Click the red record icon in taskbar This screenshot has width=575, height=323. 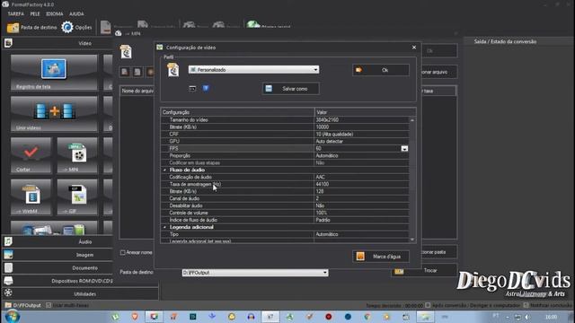[329, 317]
